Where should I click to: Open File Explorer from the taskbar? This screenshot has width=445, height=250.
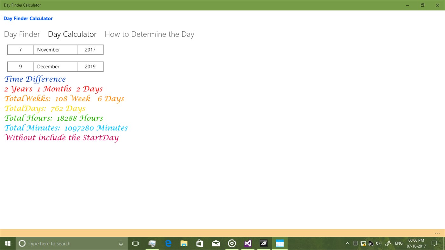184,243
